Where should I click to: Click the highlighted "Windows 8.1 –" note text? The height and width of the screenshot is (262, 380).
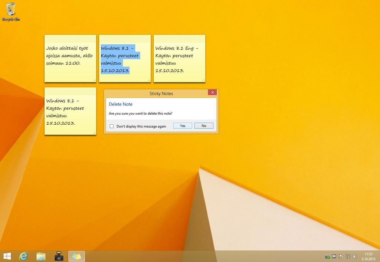[x=117, y=48]
